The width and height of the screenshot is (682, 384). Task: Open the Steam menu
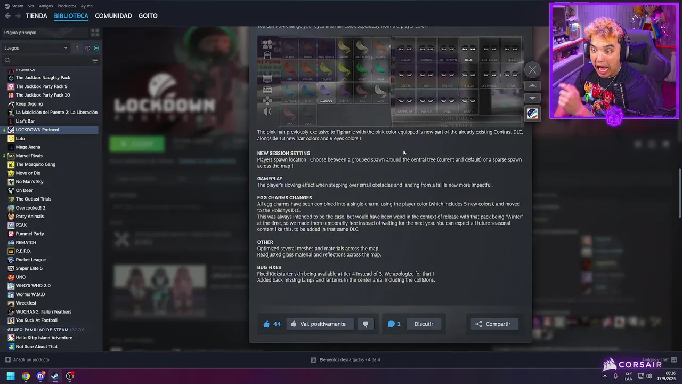pos(14,6)
